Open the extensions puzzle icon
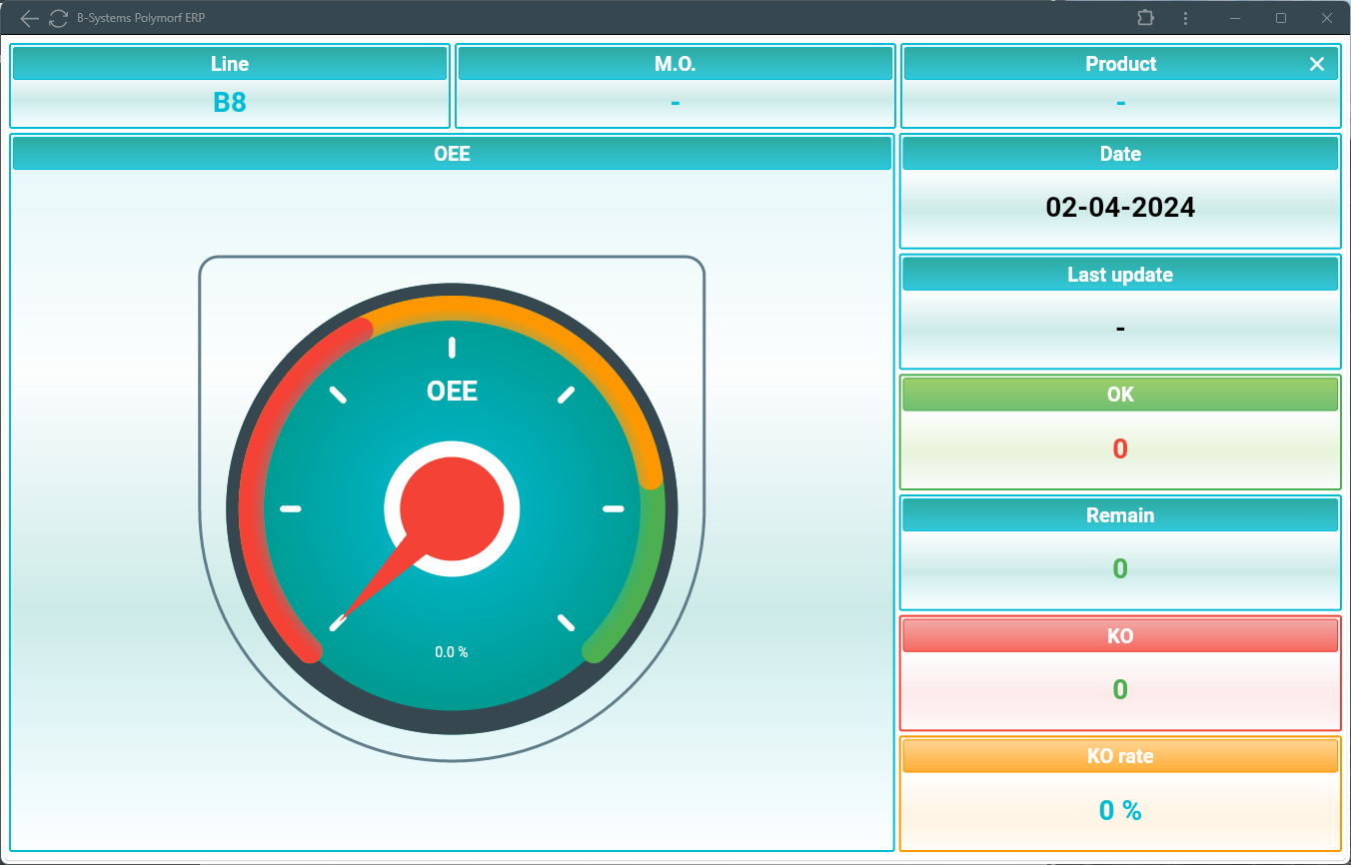 [1145, 18]
